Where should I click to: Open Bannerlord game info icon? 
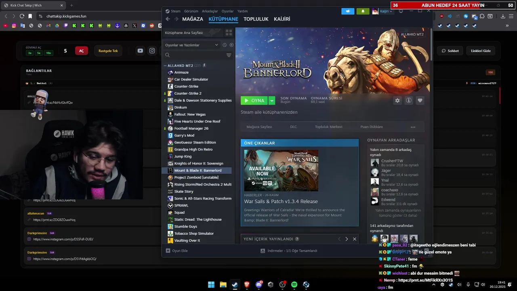click(x=409, y=101)
